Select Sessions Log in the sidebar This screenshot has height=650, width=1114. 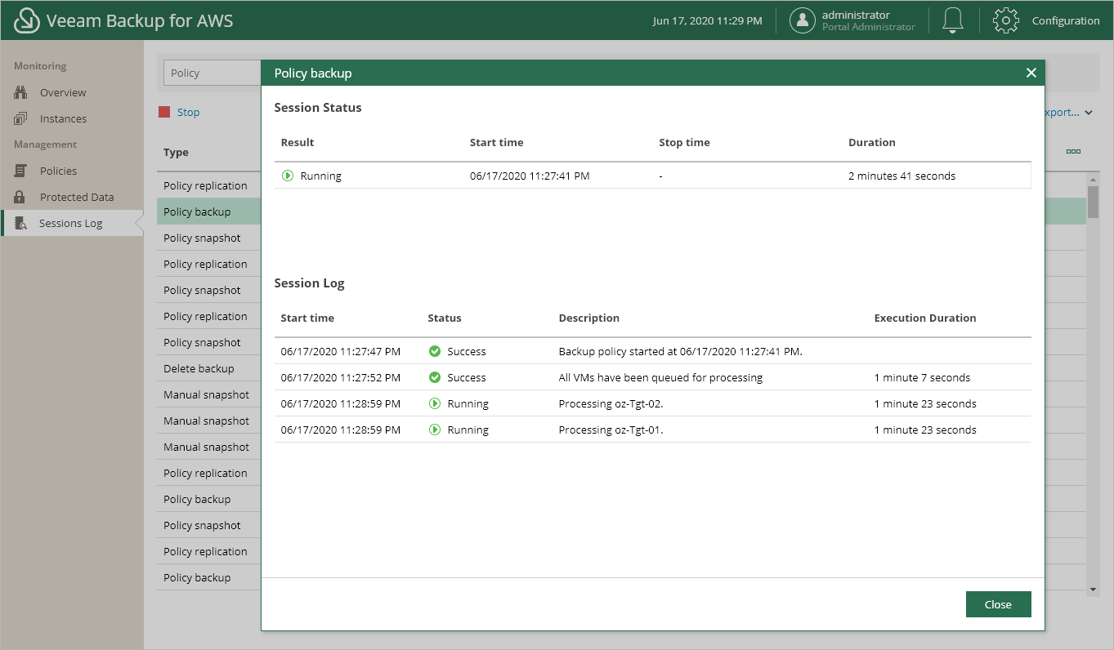pos(72,223)
